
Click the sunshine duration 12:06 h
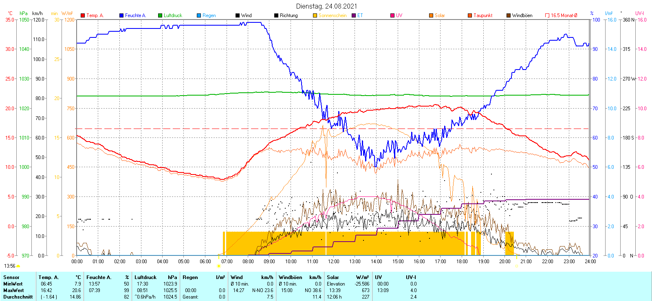[334, 297]
